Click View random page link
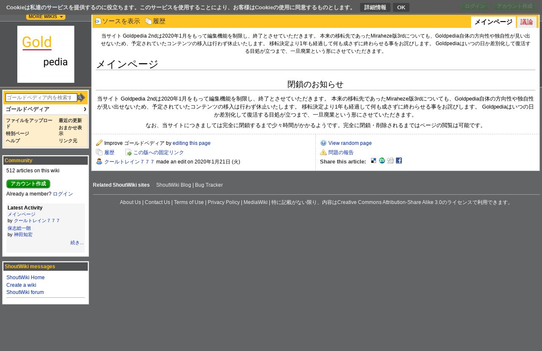Screen dimensions: 542x351 pyautogui.click(x=350, y=143)
